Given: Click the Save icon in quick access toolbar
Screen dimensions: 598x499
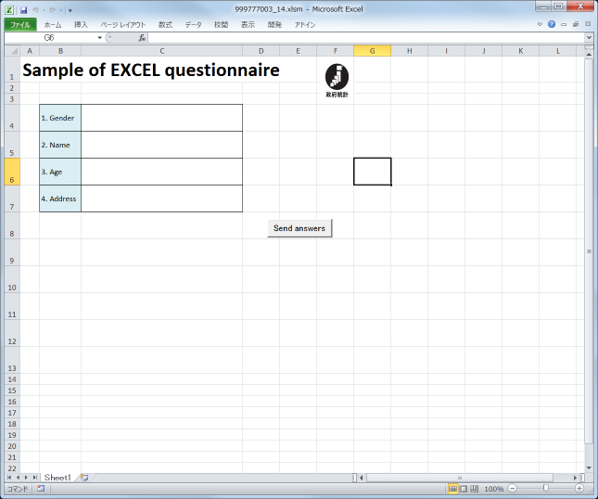Looking at the screenshot, I should pos(23,9).
